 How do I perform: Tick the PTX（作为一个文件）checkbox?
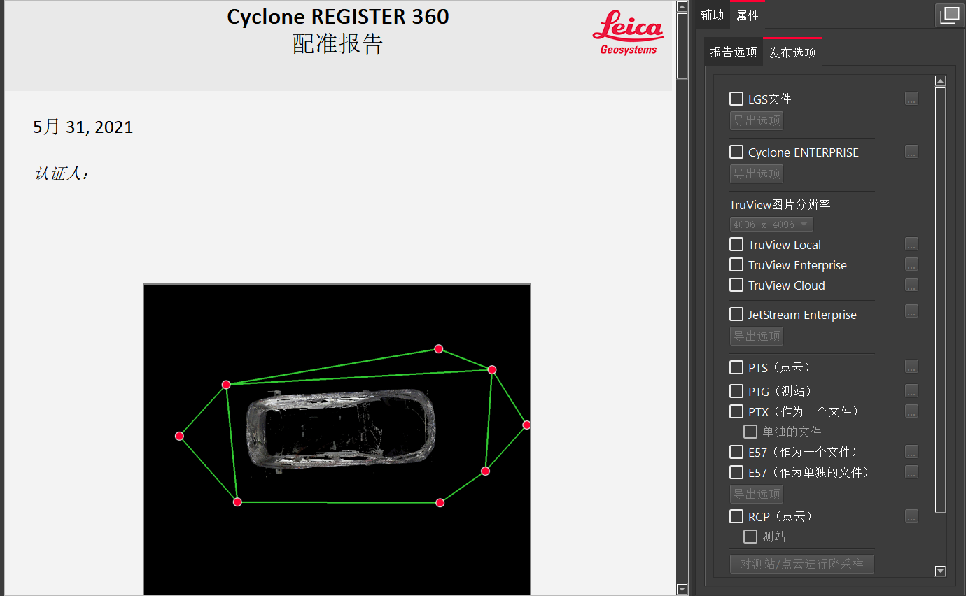[x=736, y=411]
